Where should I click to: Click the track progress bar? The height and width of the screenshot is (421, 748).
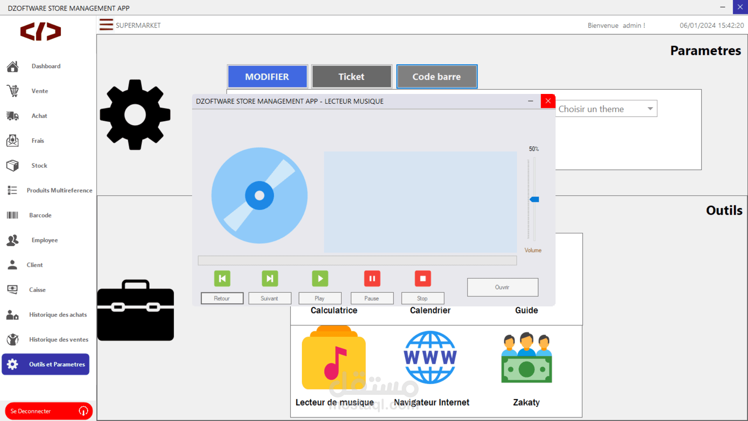(357, 260)
